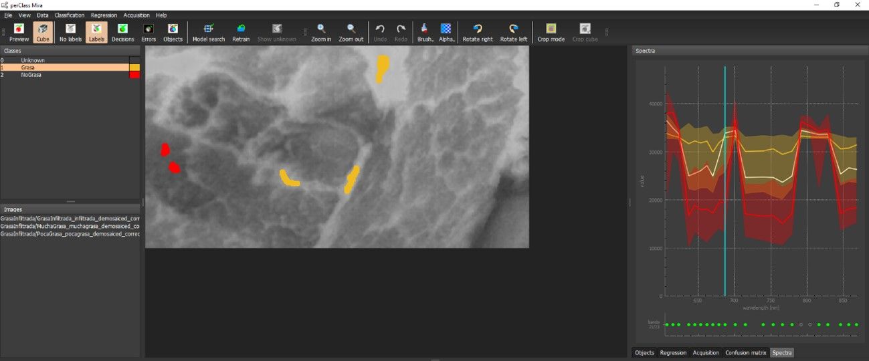Open the Regression tab in bottom panel
Viewport: 869px width, 361px height.
click(673, 352)
